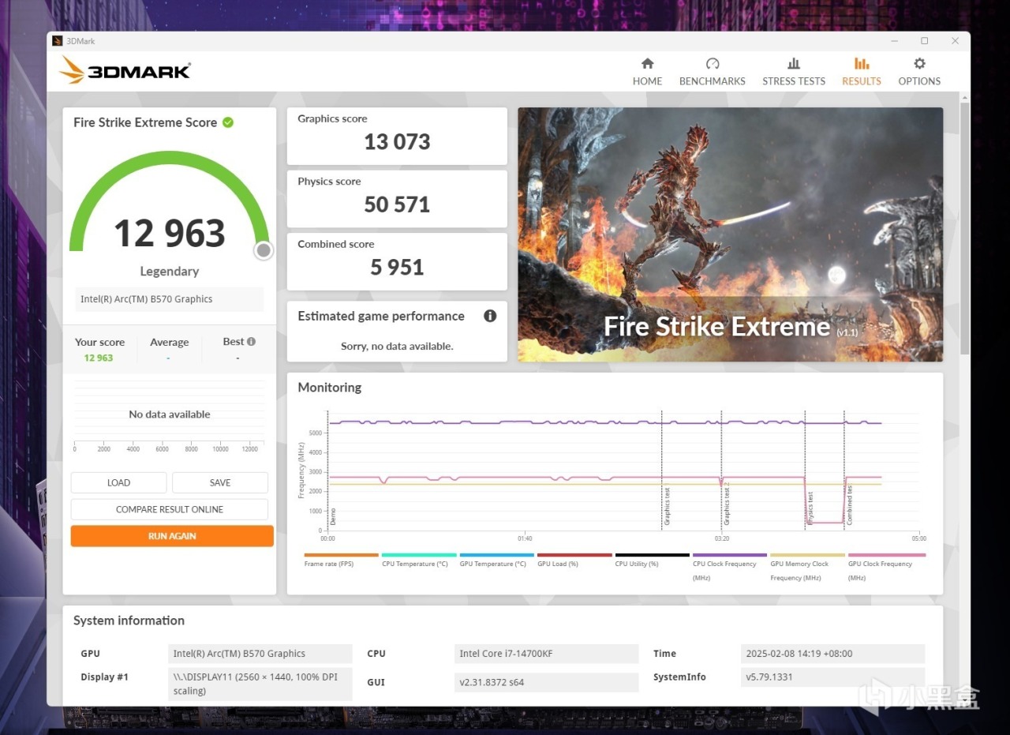Click the info icon next to Best

point(251,342)
